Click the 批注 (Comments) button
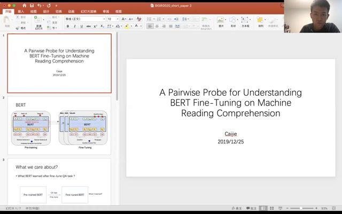The image size is (342, 214). [251, 208]
